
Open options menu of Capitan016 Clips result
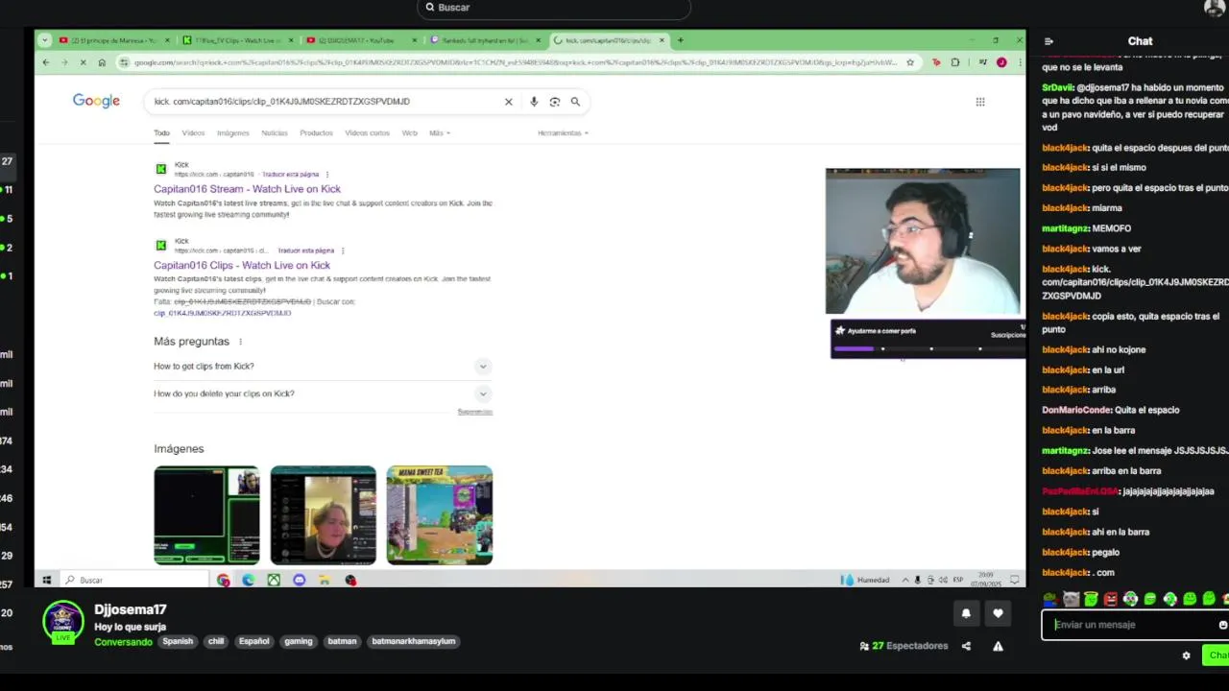point(342,250)
